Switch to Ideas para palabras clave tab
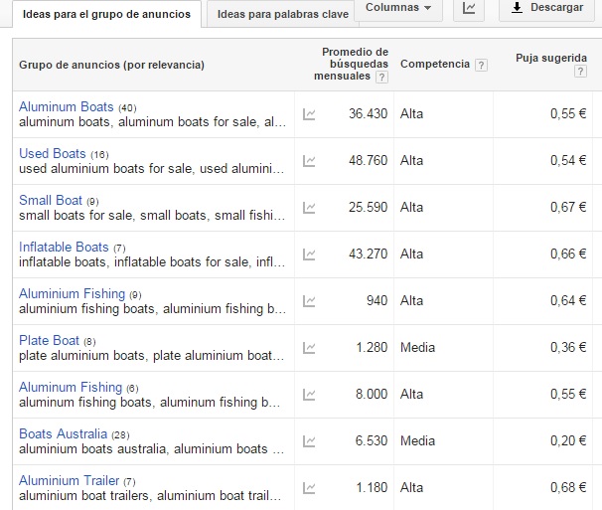 283,14
